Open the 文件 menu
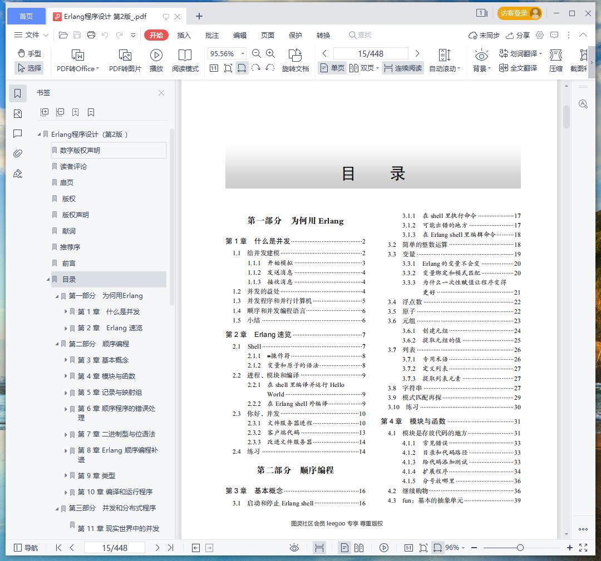Screen dimensions: 601x561 click(31, 35)
